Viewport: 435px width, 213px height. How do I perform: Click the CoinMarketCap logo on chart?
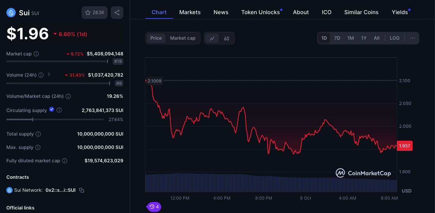coord(363,173)
